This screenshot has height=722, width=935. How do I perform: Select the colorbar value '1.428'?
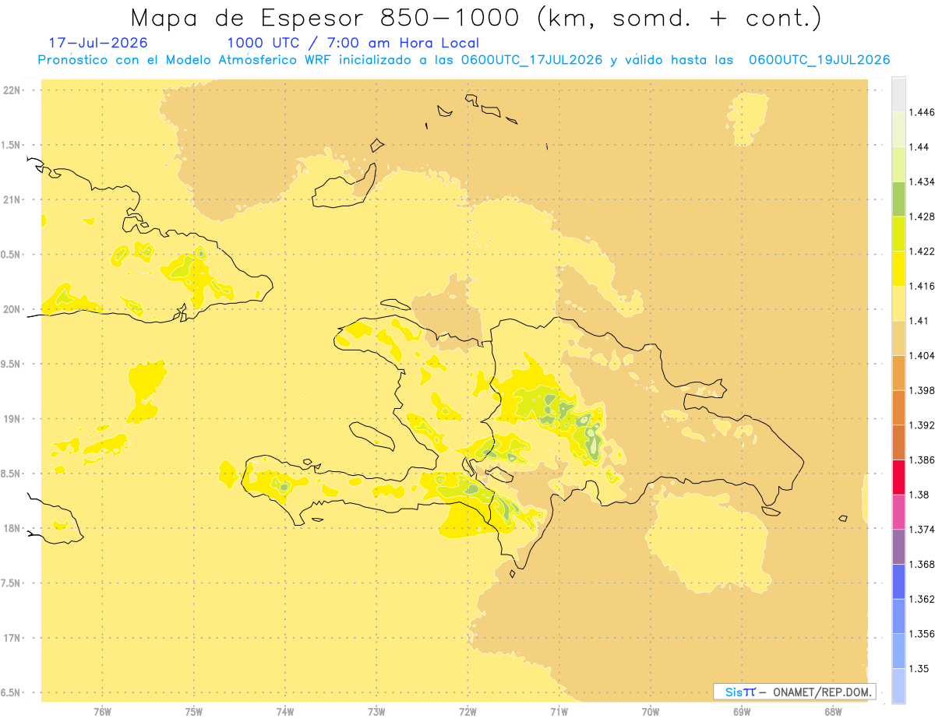[921, 217]
